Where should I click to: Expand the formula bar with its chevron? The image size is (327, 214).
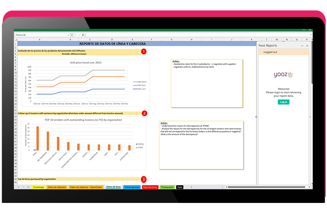[311, 35]
